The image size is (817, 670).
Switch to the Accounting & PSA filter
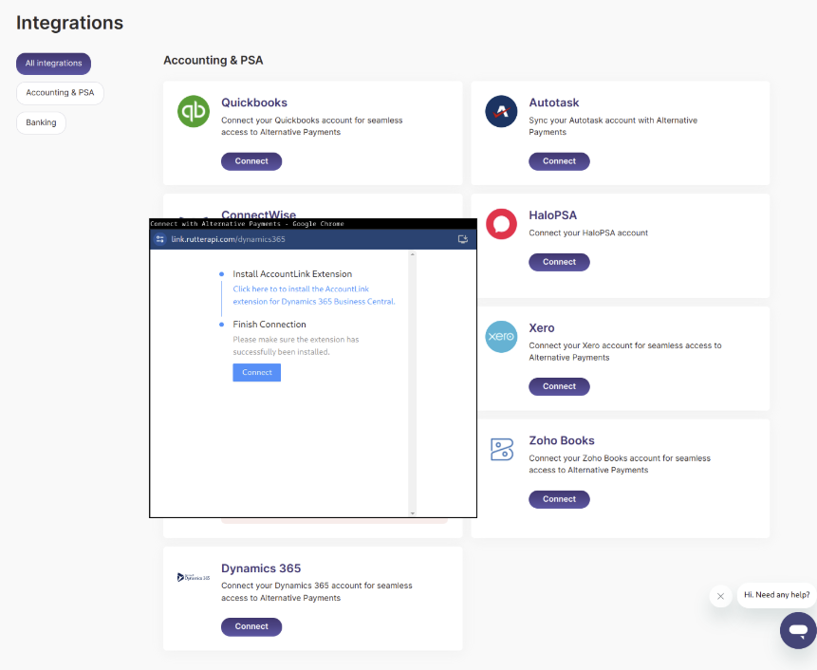click(60, 93)
